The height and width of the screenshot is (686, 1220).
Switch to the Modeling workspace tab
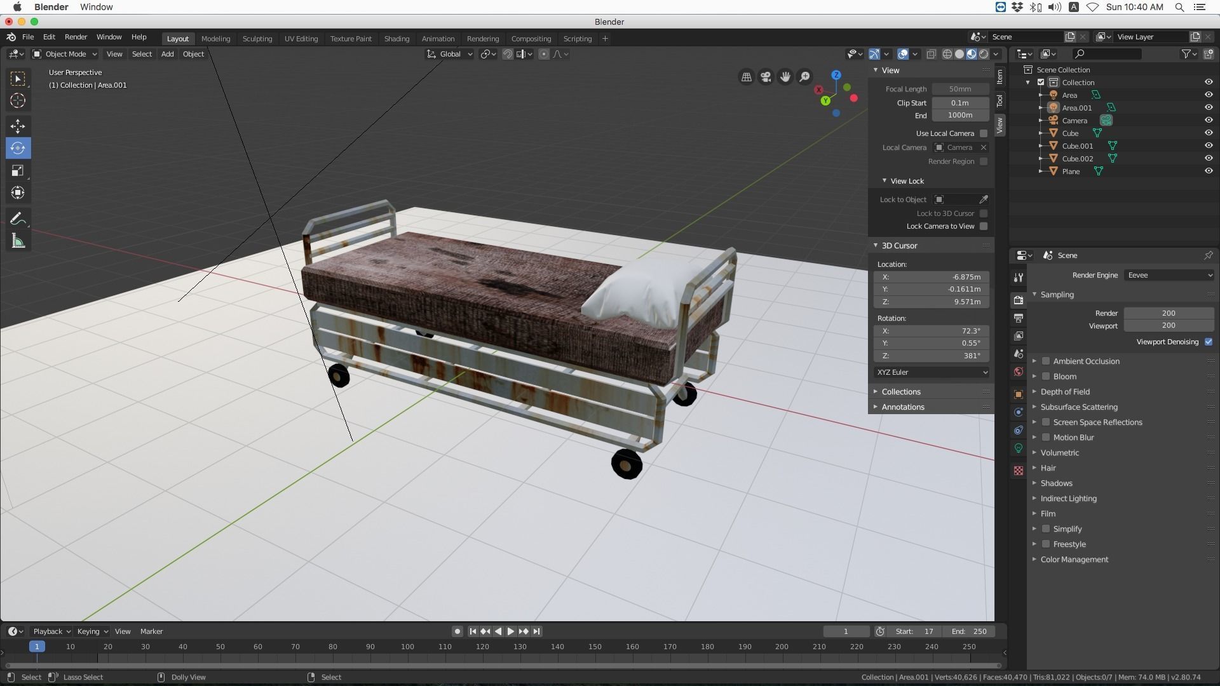click(x=215, y=39)
